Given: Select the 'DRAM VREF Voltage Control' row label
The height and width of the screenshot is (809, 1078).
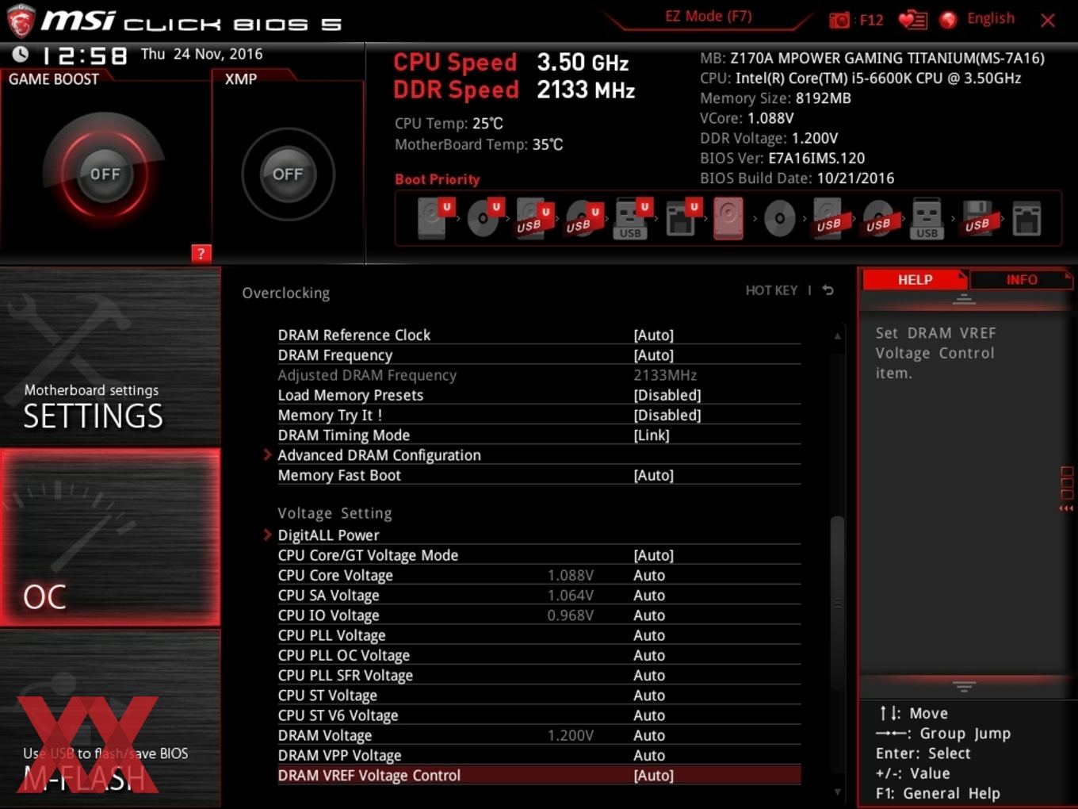Looking at the screenshot, I should click(369, 776).
